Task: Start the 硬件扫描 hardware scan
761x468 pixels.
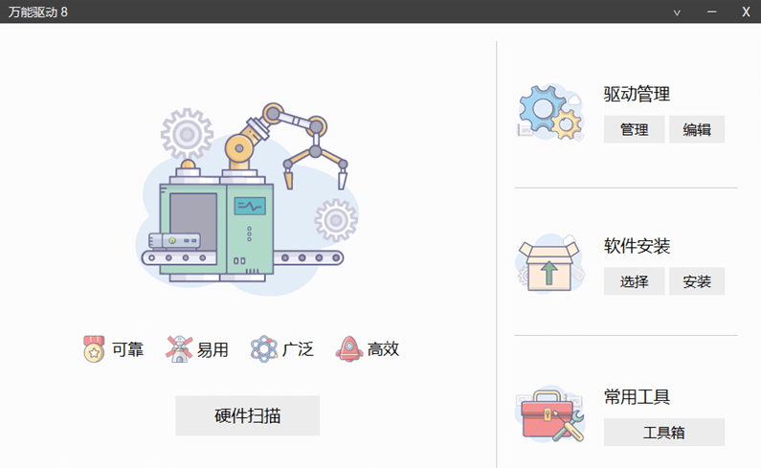Action: coord(248,415)
